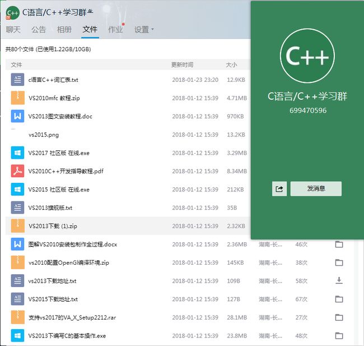Download vs2013下载地址.txt via download icon
Image resolution: width=364 pixels, height=346 pixels.
339,280
